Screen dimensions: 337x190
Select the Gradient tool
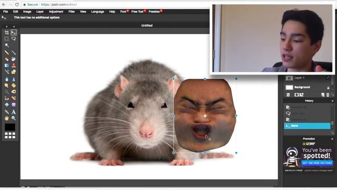click(x=7, y=65)
